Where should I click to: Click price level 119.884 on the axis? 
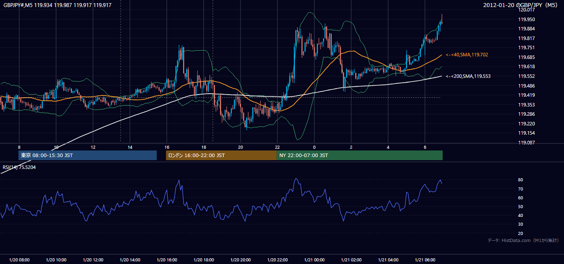526,29
